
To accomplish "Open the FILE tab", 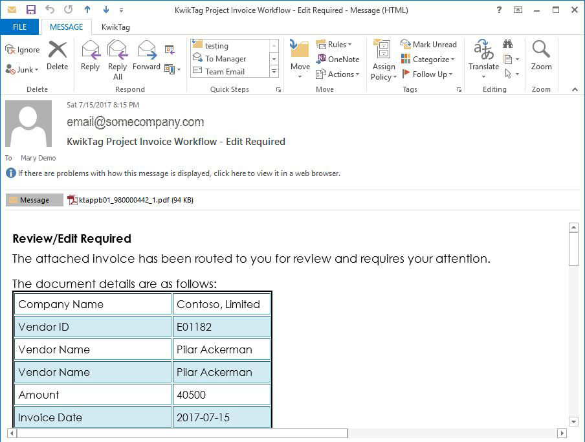I will click(x=20, y=27).
